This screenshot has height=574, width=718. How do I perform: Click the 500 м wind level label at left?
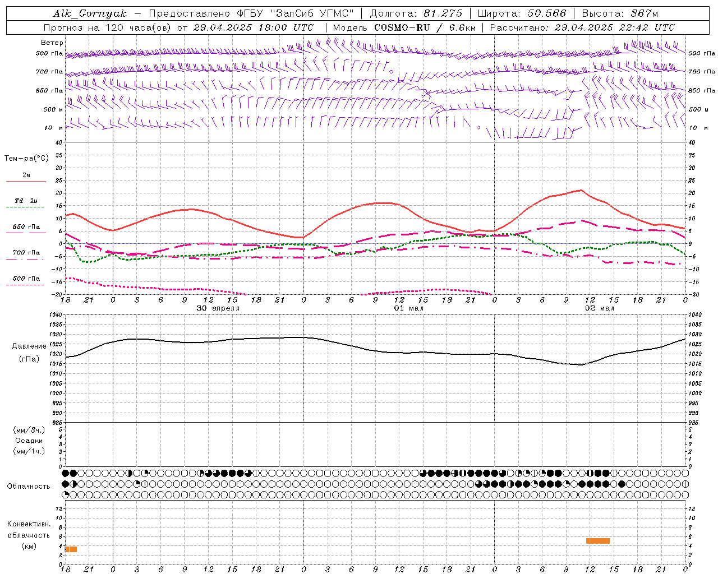tap(53, 109)
